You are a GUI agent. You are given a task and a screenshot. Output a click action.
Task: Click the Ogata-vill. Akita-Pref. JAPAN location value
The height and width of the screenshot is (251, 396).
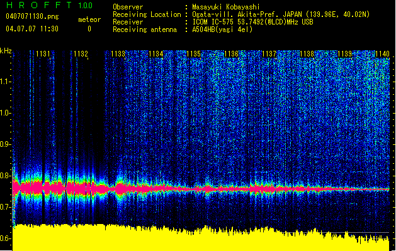(x=281, y=14)
